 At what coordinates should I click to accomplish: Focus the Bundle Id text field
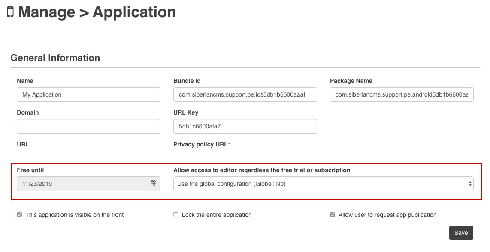pyautogui.click(x=245, y=94)
